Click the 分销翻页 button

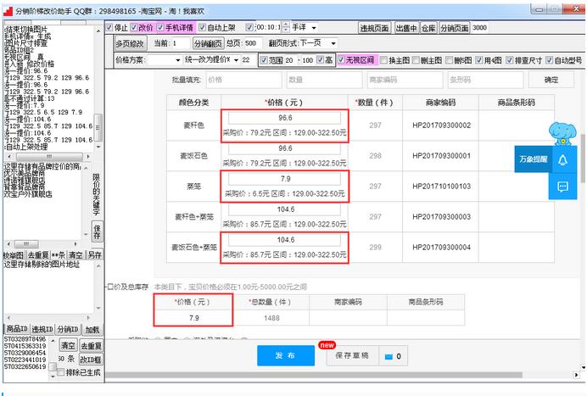[x=208, y=43]
